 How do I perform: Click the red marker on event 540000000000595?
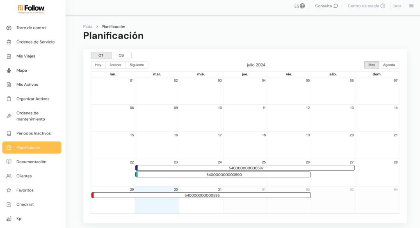click(93, 195)
